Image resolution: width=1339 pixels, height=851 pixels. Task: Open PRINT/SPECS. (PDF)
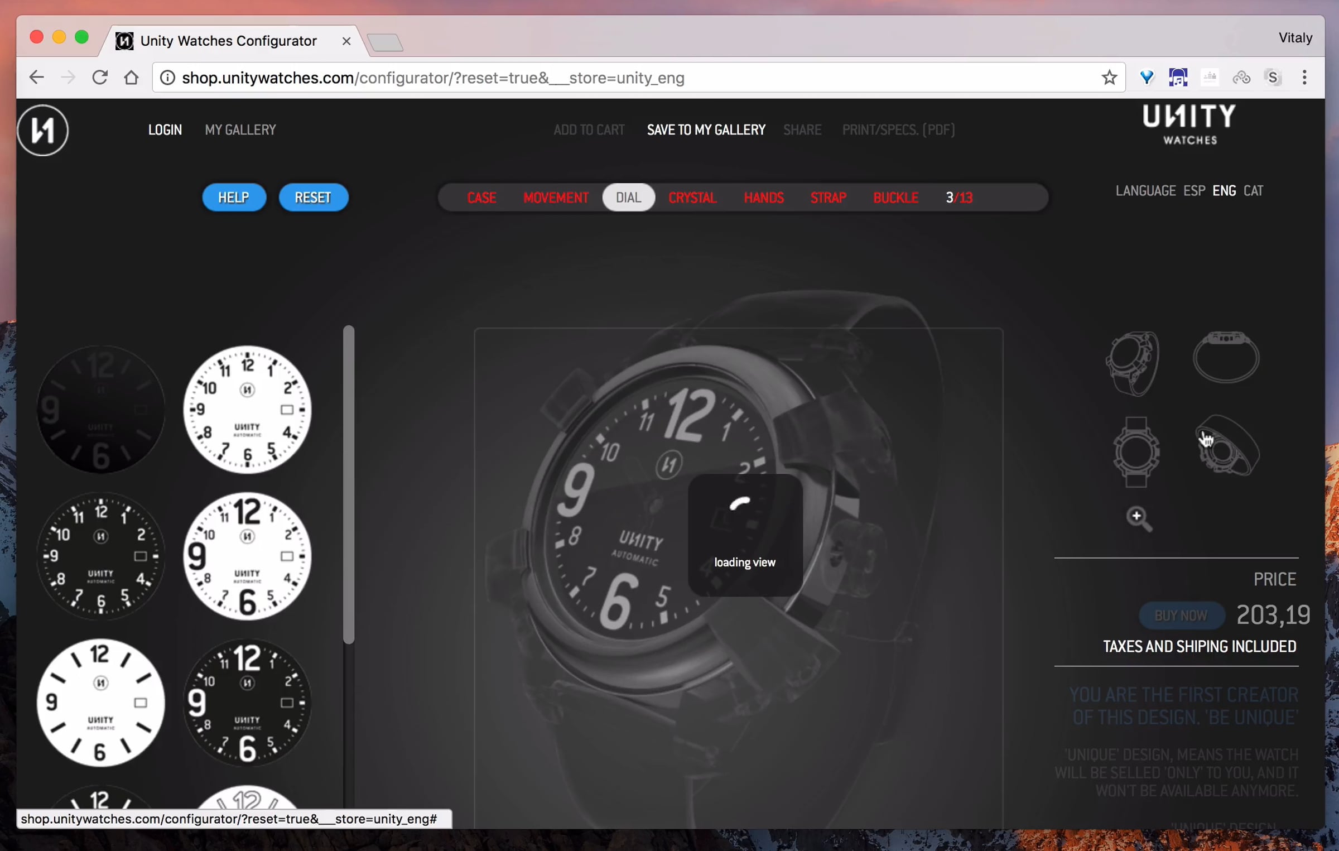coord(899,130)
